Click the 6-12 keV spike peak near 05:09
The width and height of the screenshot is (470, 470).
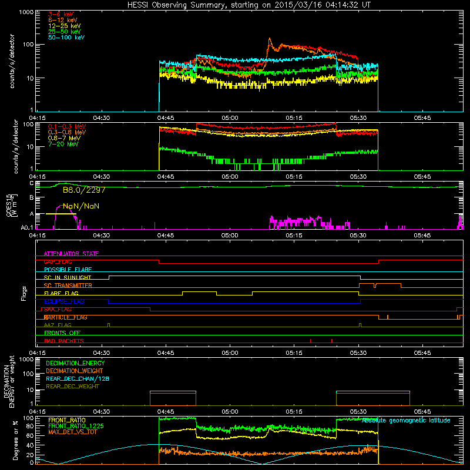(270, 39)
